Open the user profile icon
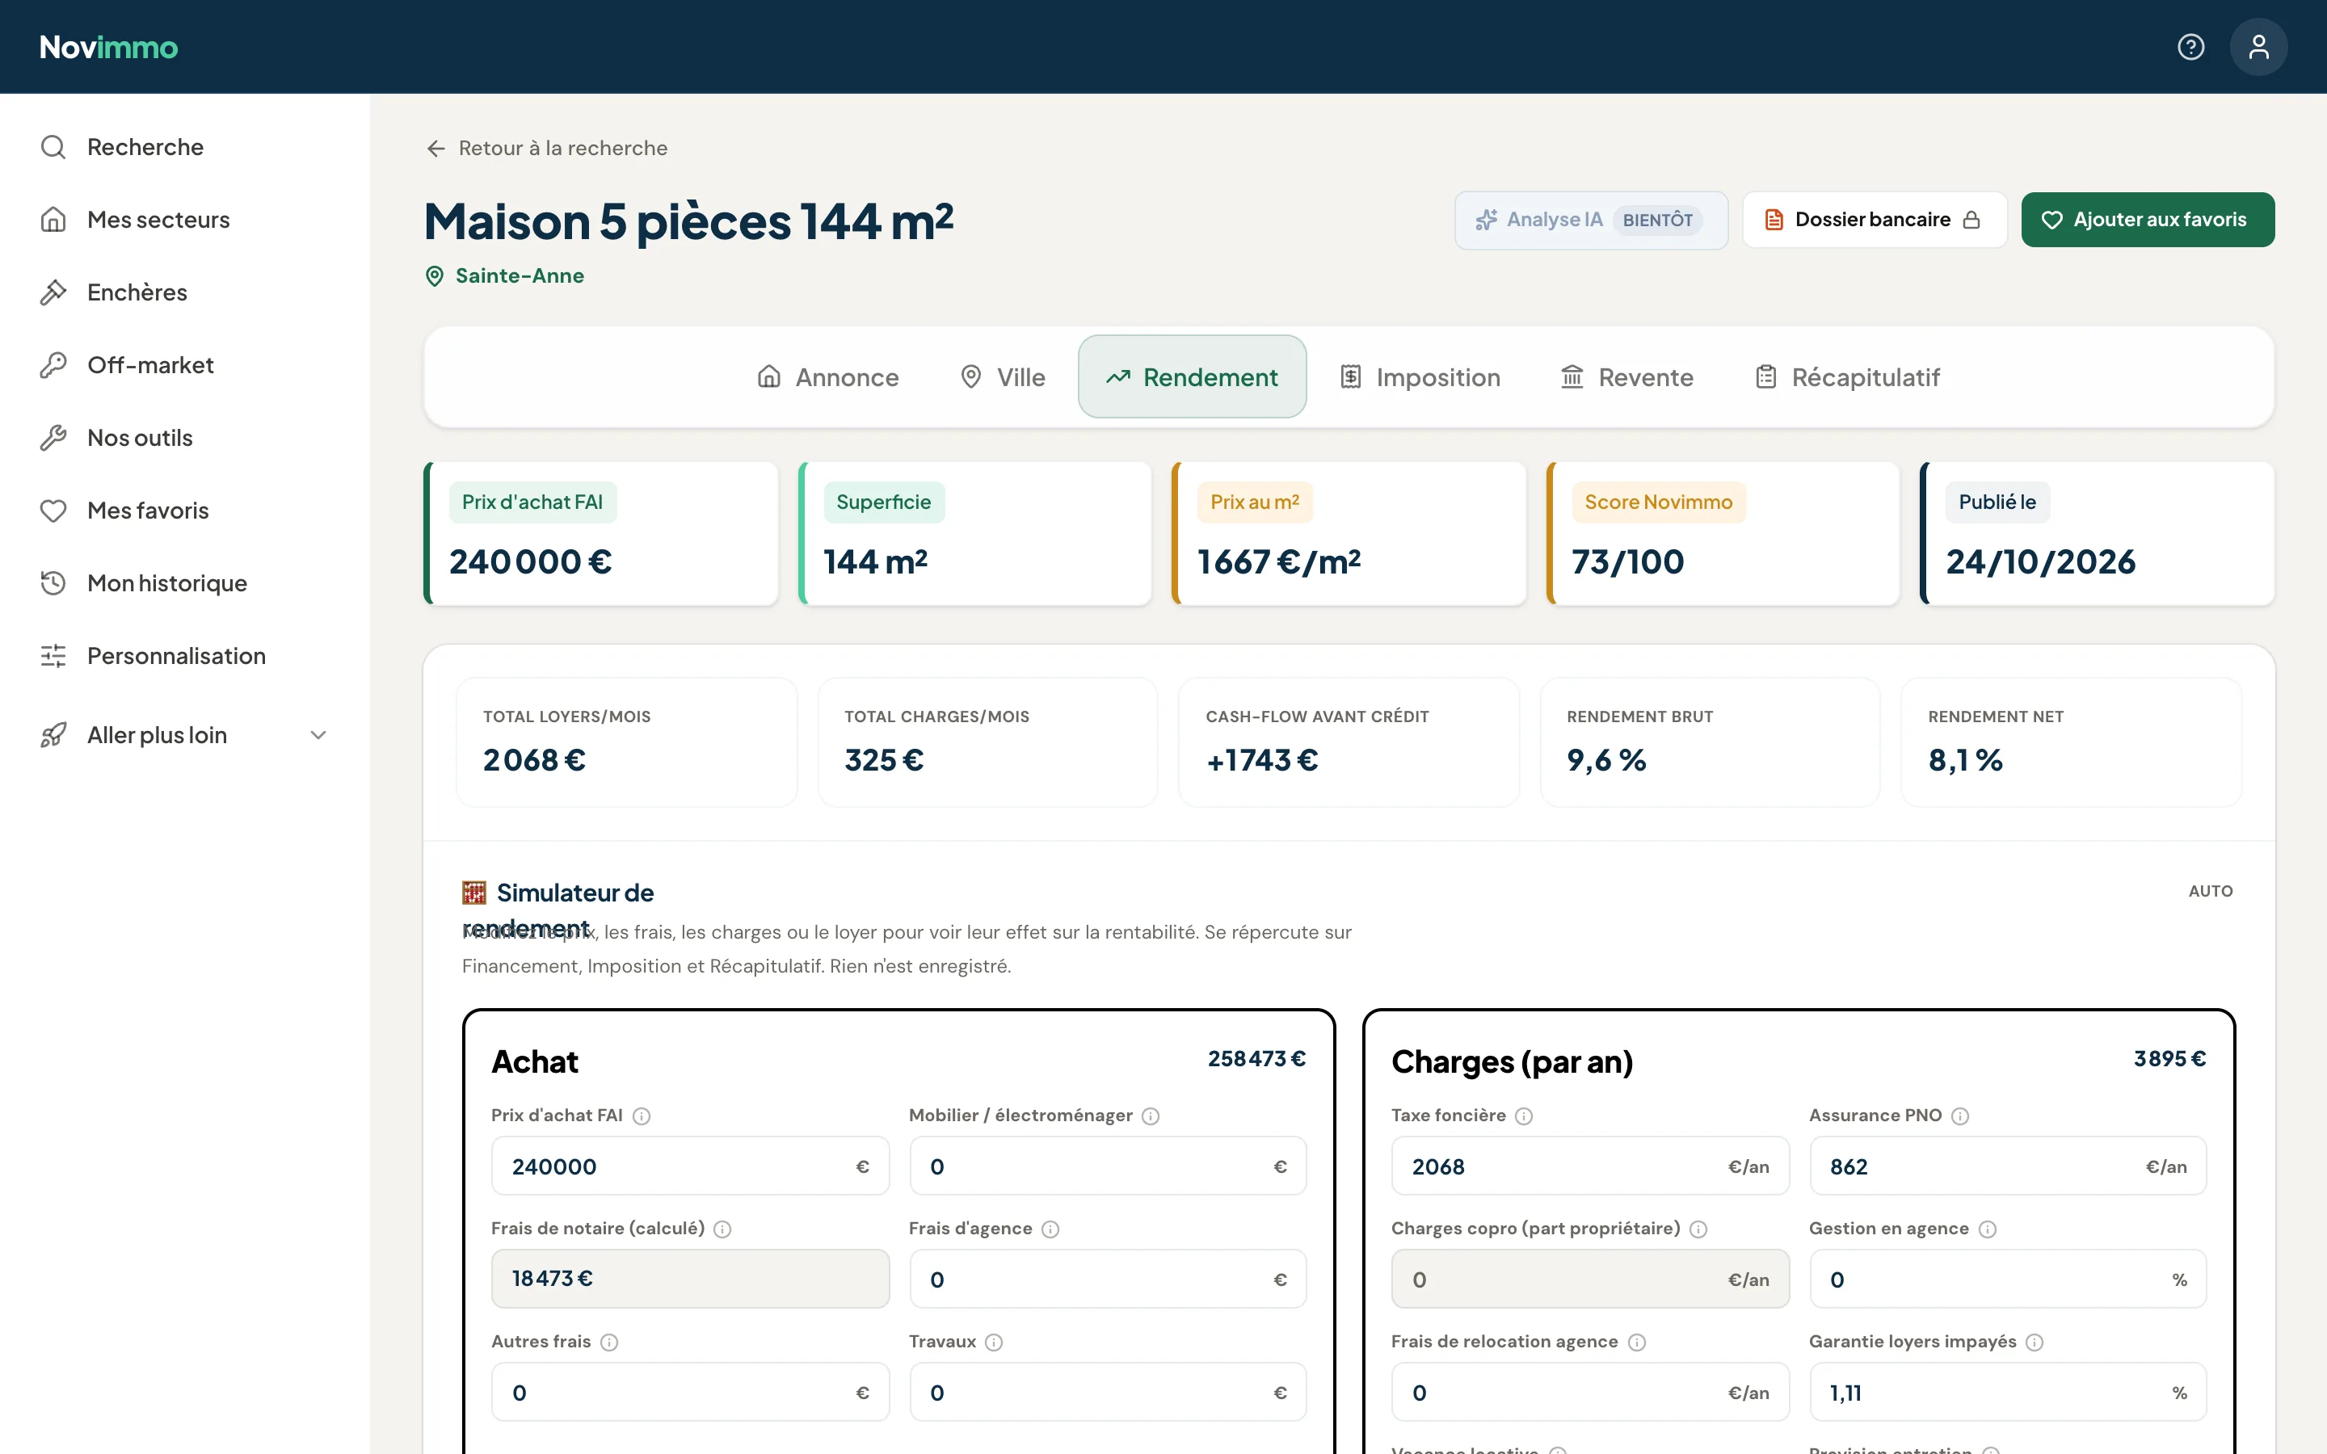 [x=2258, y=46]
